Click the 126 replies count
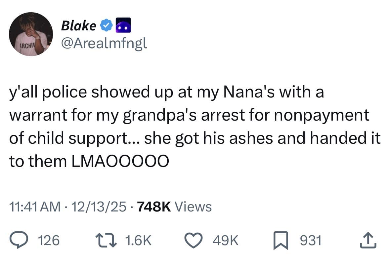390x266 pixels. 49,241
